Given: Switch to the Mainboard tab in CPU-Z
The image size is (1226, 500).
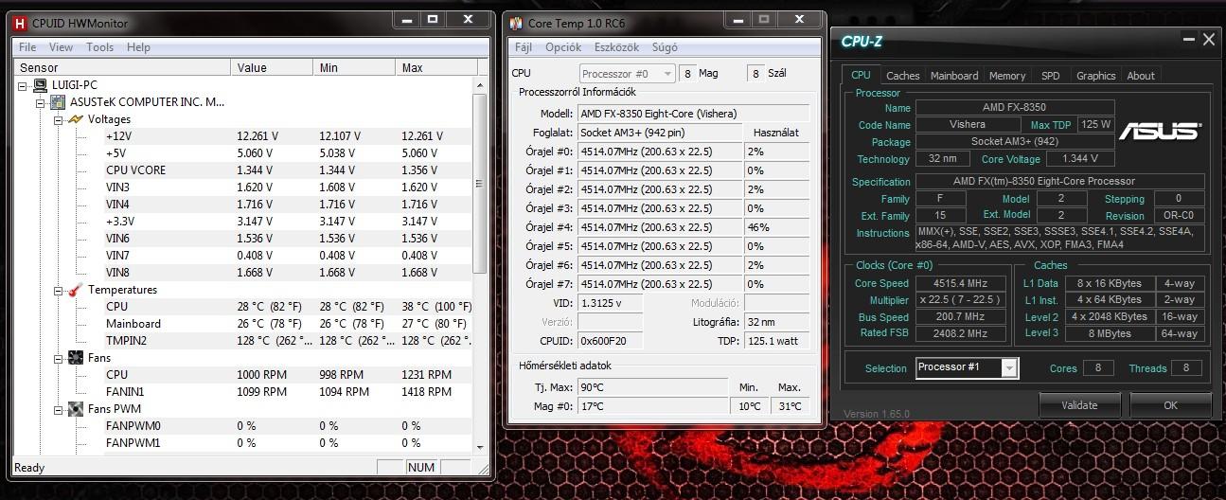Looking at the screenshot, I should point(954,76).
